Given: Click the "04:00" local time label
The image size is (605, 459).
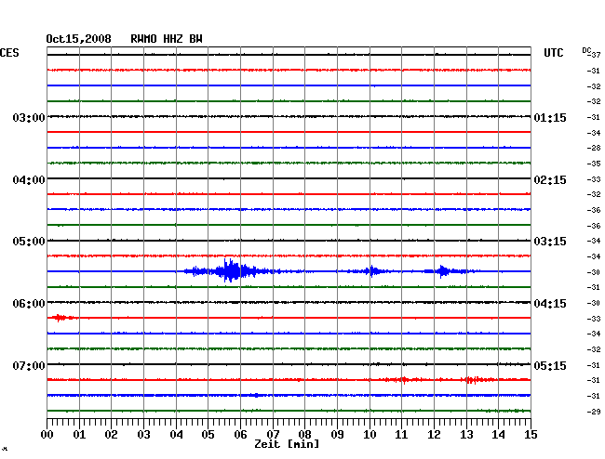Looking at the screenshot, I should point(29,180).
